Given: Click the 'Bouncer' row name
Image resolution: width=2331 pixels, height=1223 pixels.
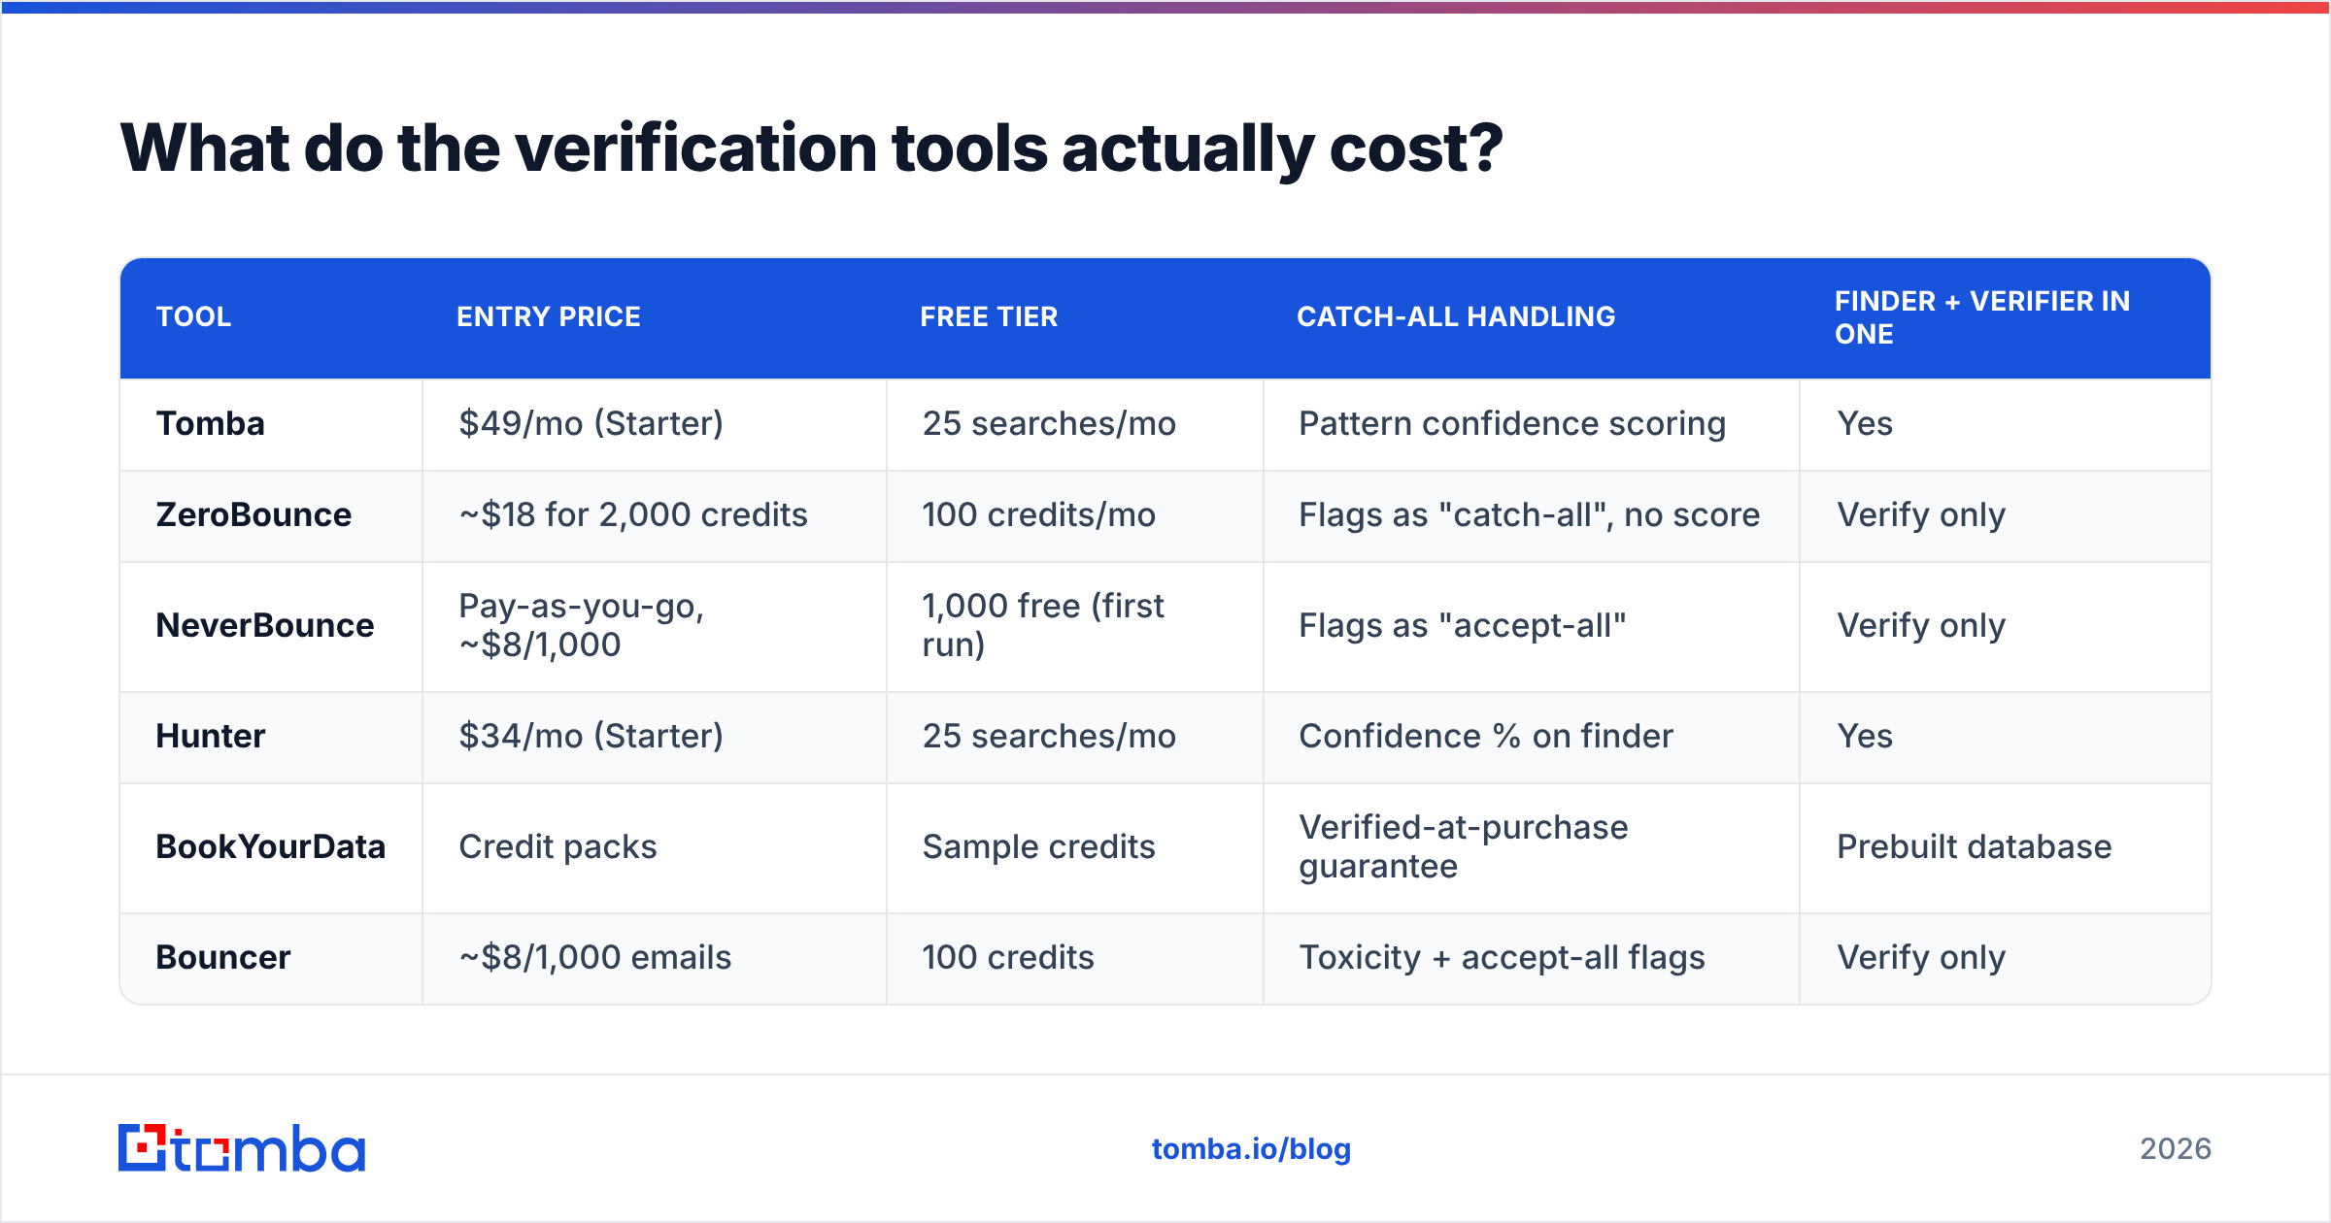Looking at the screenshot, I should [223, 958].
